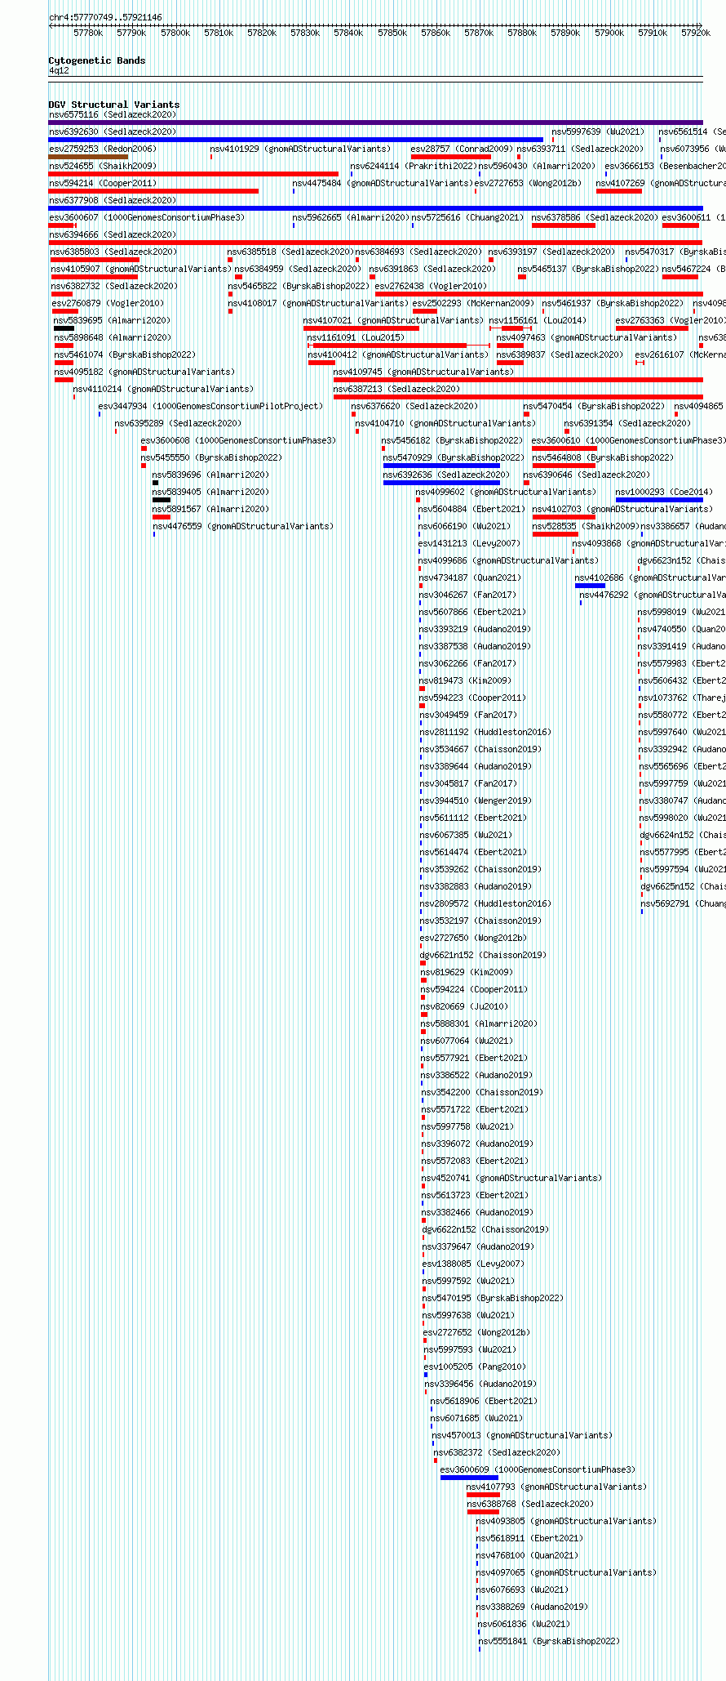Open nsv4101929 (gnomADStructuralVariants) entry
Viewport: 726px width, 1681px height.
(300, 149)
